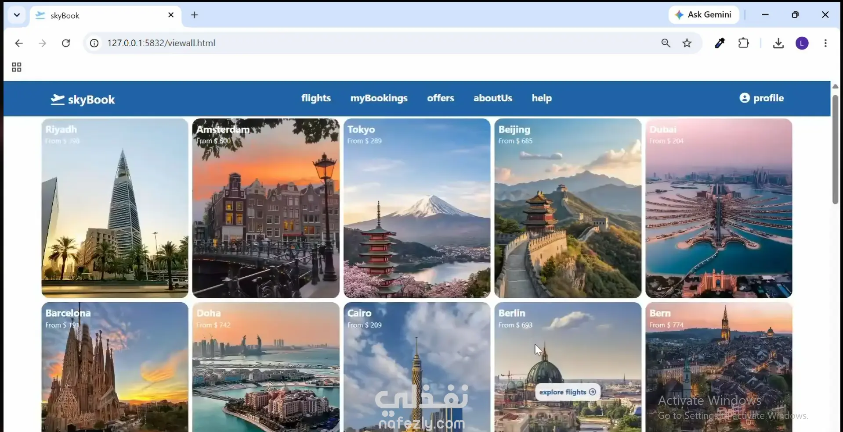This screenshot has height=432, width=843.
Task: Click the profile user avatar icon
Action: pos(745,98)
